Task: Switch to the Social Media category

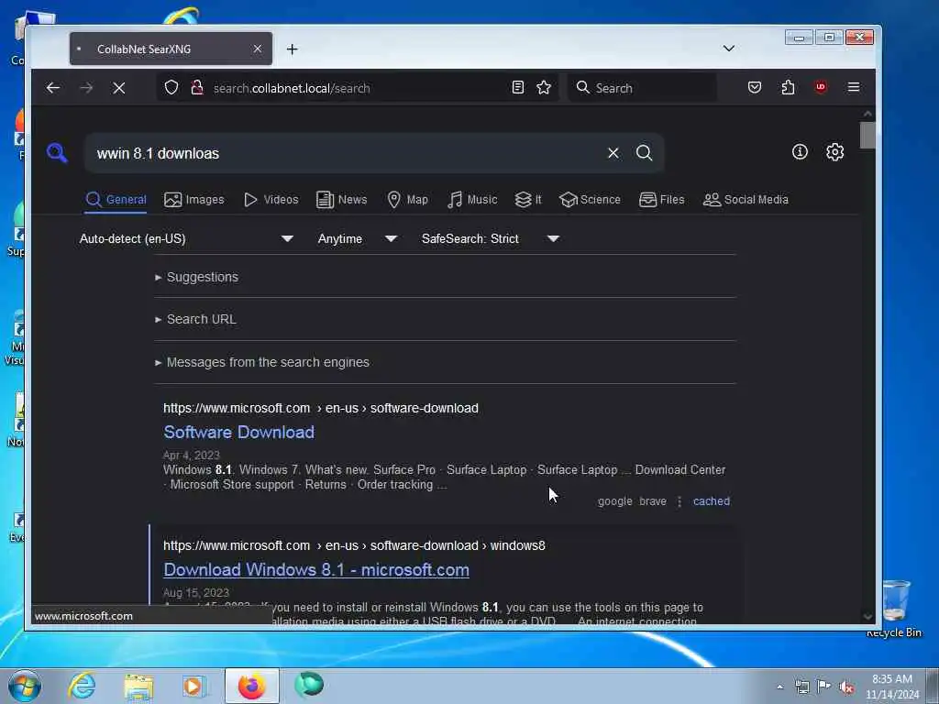Action: 746,200
